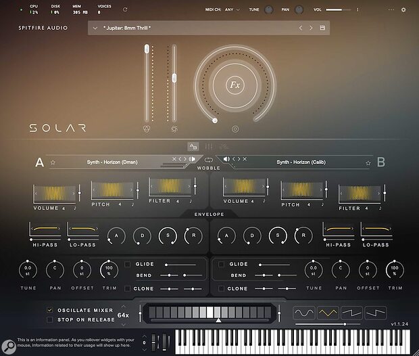The image size is (419, 356).
Task: Mute sound A speaker icon
Action: click(x=192, y=159)
